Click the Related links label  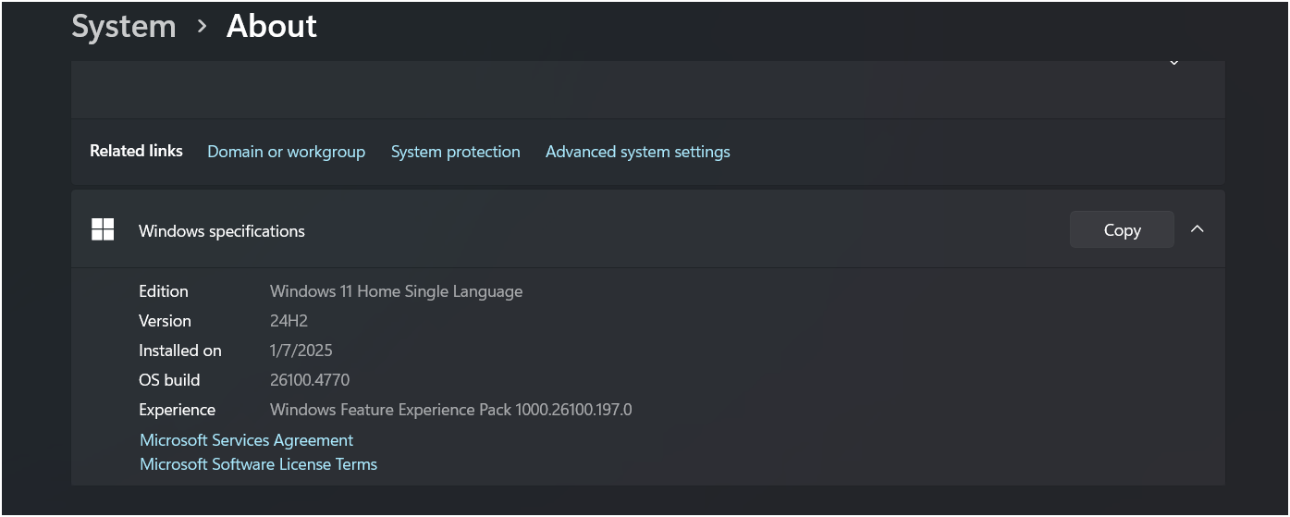click(136, 151)
